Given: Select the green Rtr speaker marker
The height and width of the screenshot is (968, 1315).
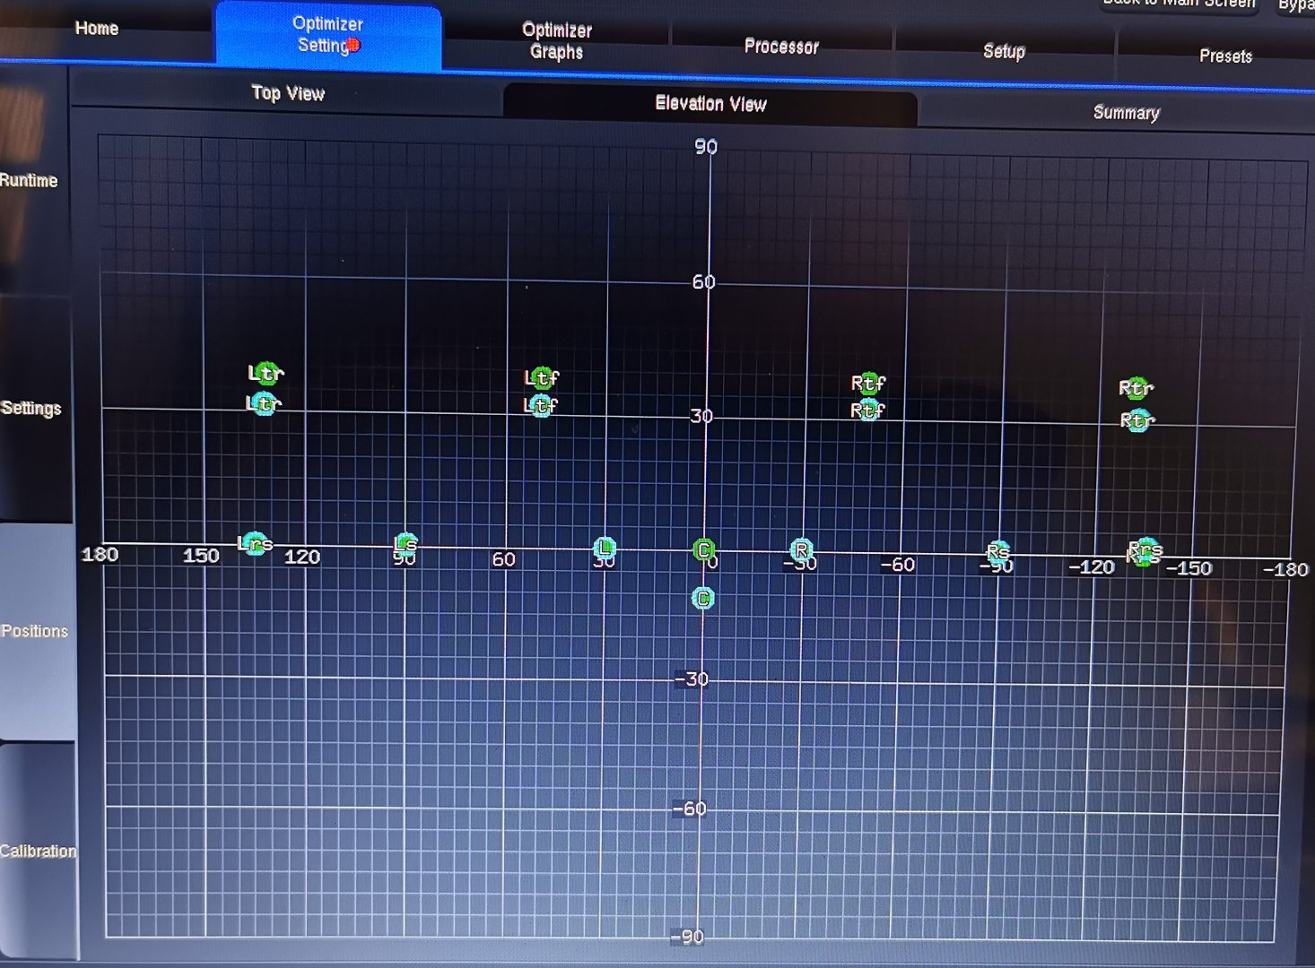Looking at the screenshot, I should pos(1136,388).
